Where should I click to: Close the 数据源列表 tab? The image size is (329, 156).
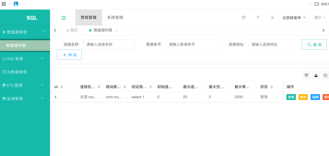pos(116,31)
